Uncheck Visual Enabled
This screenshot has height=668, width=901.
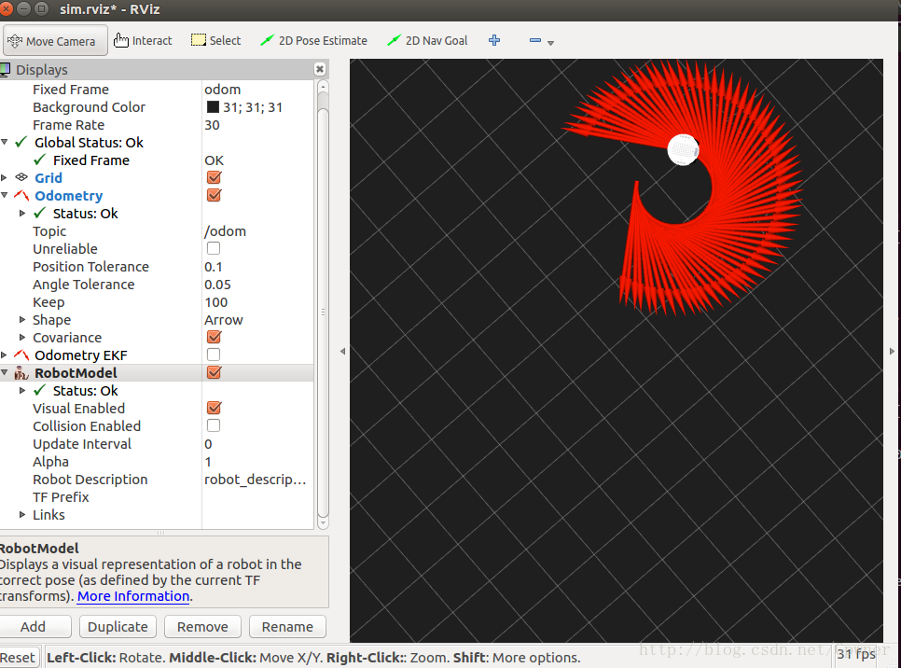click(x=214, y=408)
